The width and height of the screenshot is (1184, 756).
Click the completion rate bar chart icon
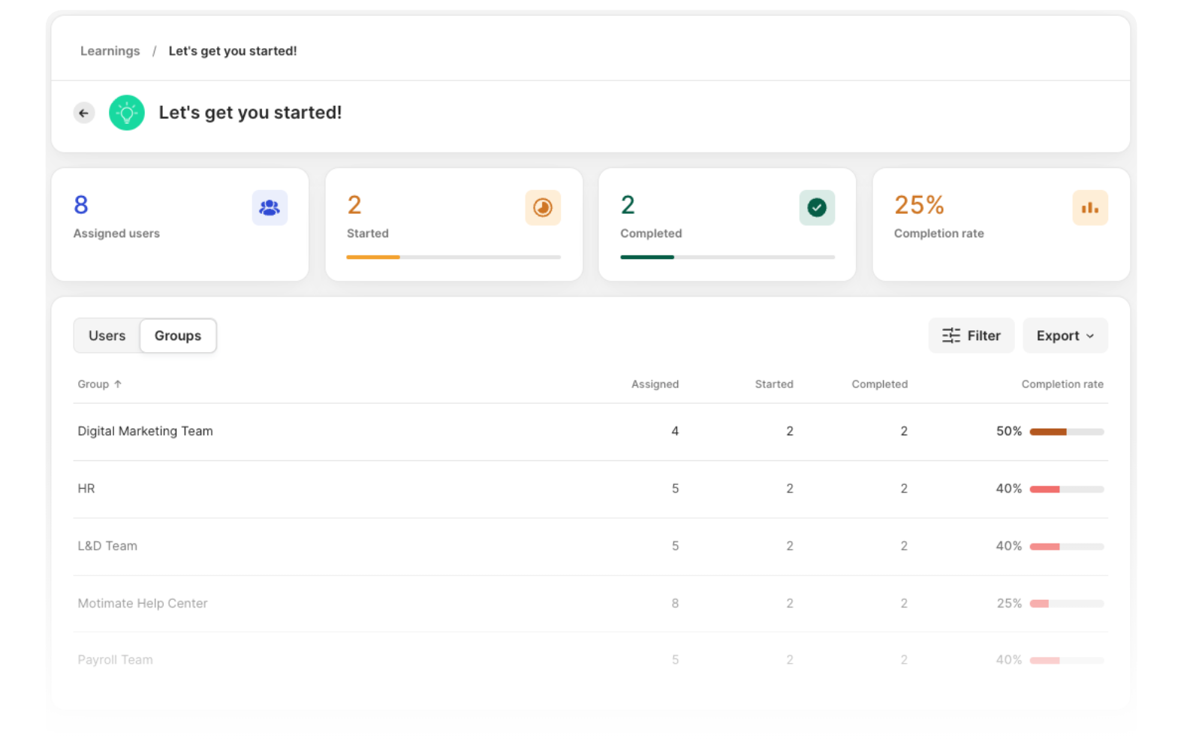[1090, 208]
